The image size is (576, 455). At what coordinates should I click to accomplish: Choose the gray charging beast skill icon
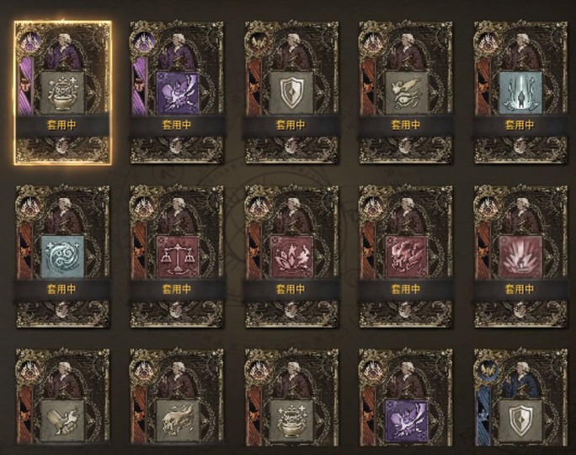click(178, 420)
